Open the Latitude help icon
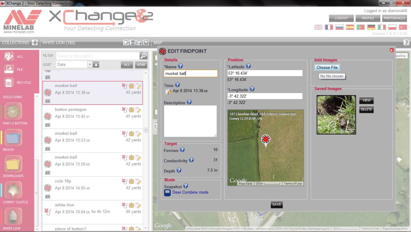 click(248, 66)
